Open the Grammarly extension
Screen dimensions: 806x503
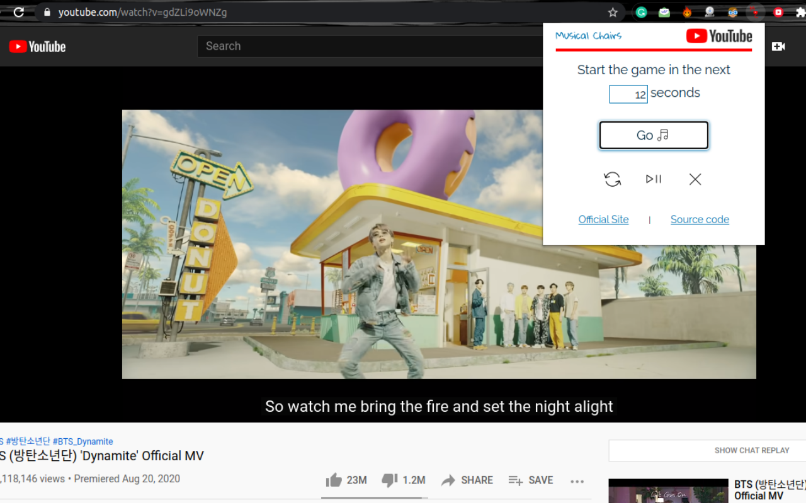coord(642,11)
